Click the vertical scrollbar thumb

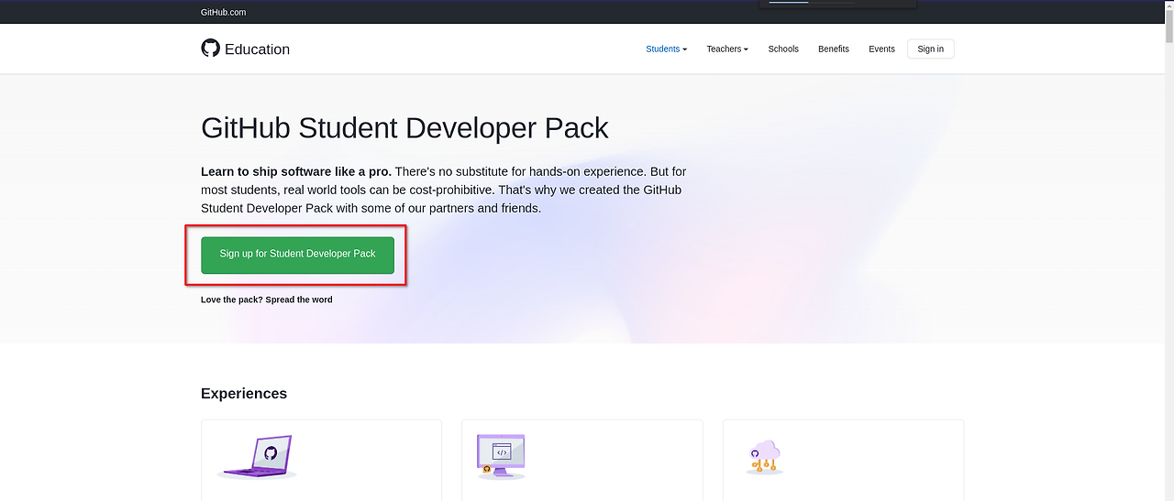(x=1168, y=27)
